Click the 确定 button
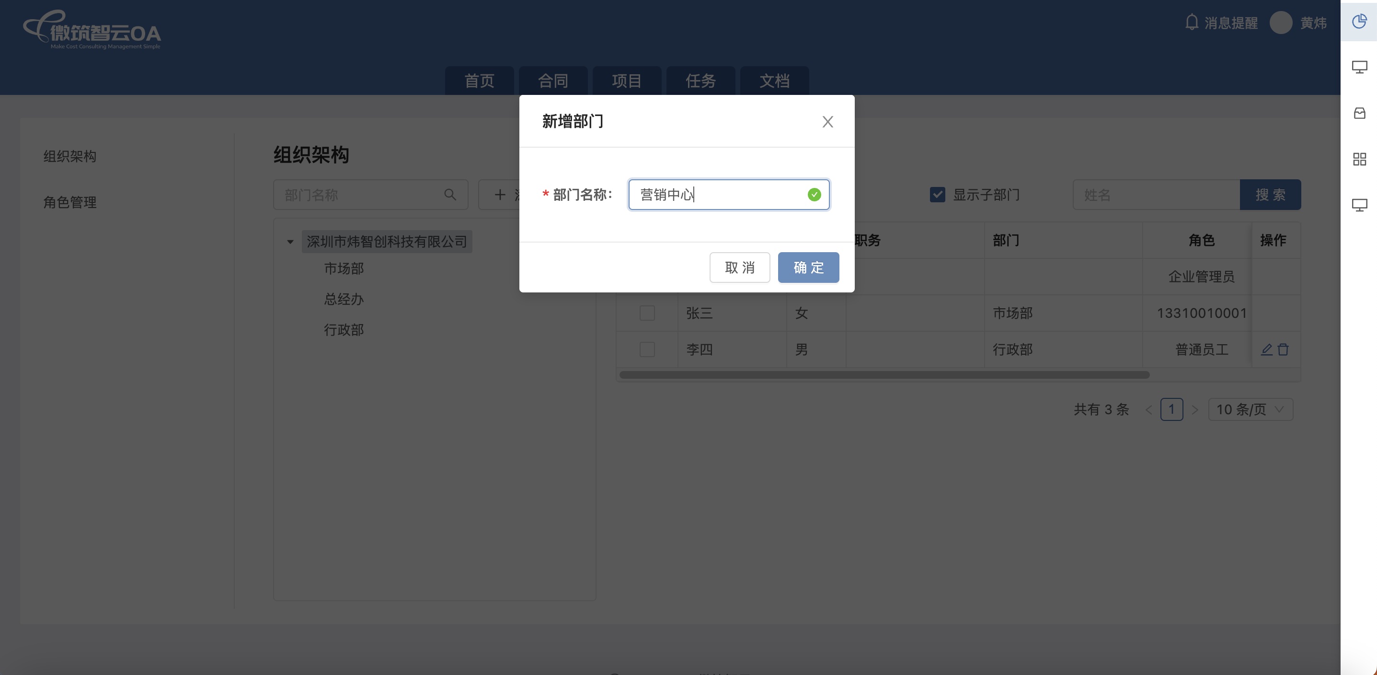The width and height of the screenshot is (1377, 675). tap(808, 268)
